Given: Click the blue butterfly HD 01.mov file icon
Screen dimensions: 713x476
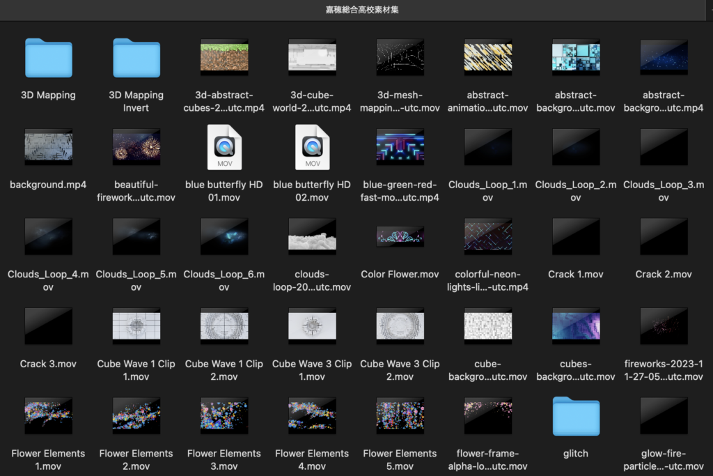Looking at the screenshot, I should coord(224,147).
